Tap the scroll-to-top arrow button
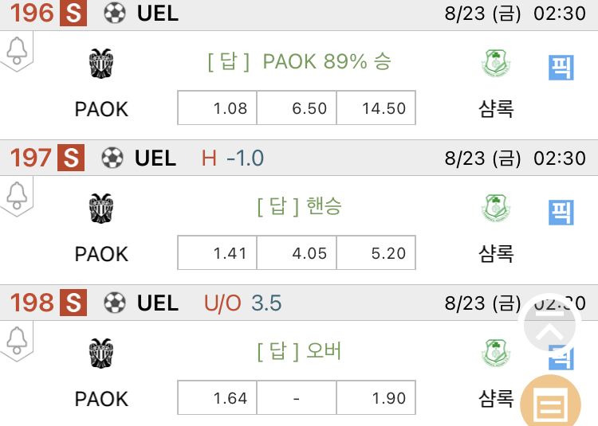The width and height of the screenshot is (598, 426). click(x=549, y=325)
